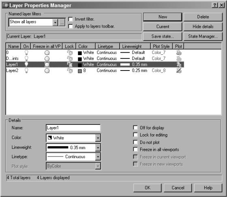Sort by the Linetype column header
Screen dimensions: 227x197
pos(107,46)
